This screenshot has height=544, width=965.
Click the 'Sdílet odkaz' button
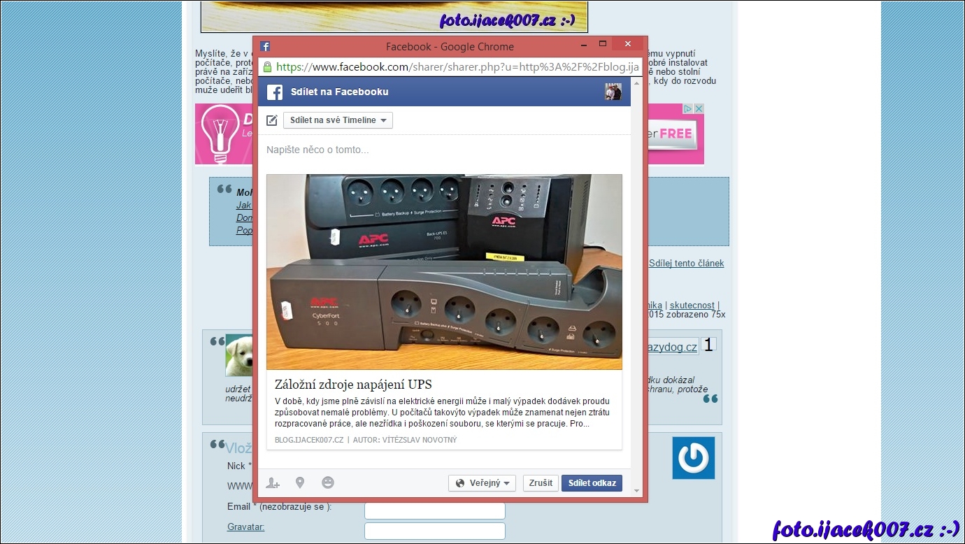(592, 483)
